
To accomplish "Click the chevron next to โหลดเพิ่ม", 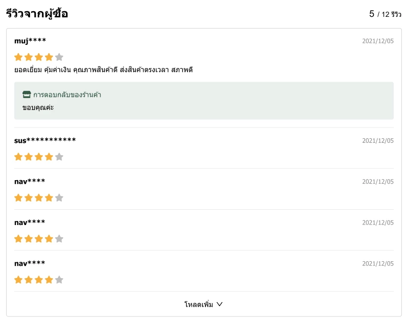I will (x=219, y=304).
